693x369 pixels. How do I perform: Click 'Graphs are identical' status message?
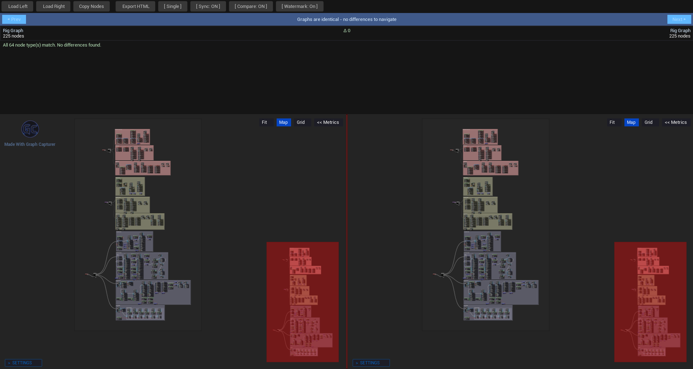347,19
